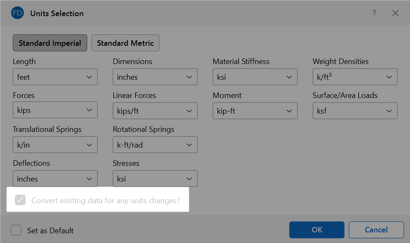This screenshot has width=410, height=243.
Task: Close the Units Selection dialog
Action: pos(396,13)
